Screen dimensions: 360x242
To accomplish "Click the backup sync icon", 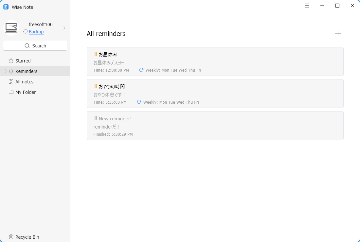I will [x=25, y=32].
